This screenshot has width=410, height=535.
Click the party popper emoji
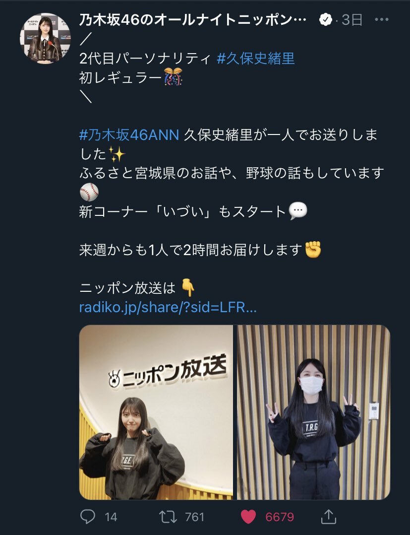click(x=173, y=77)
